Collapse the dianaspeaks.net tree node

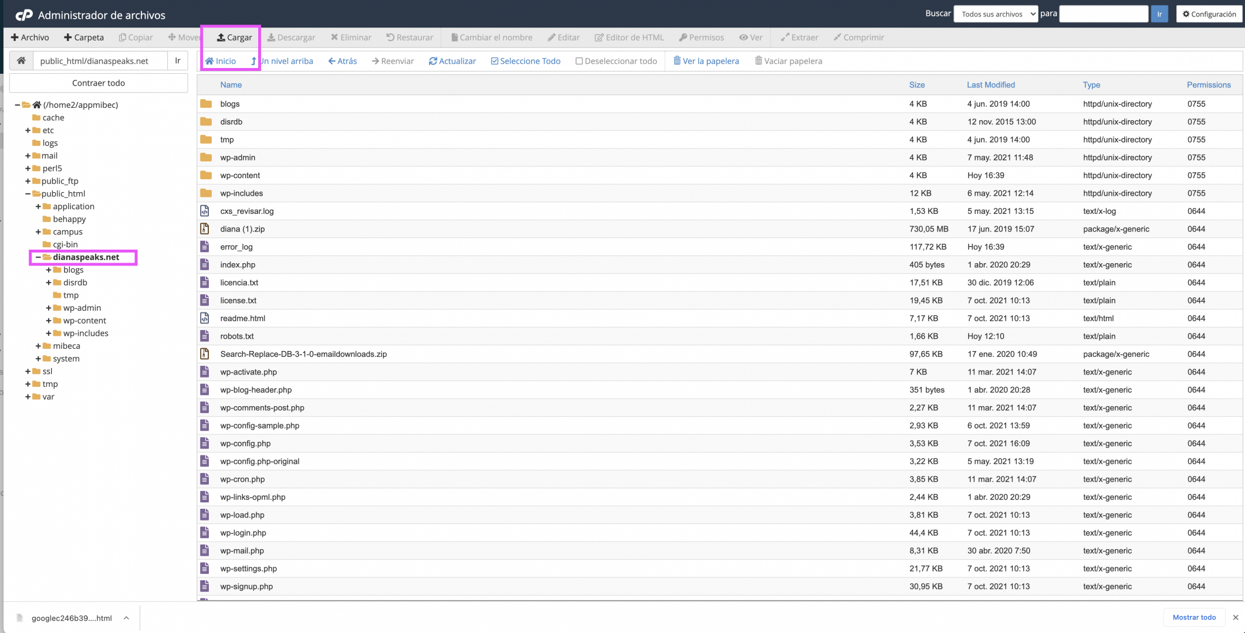coord(38,257)
